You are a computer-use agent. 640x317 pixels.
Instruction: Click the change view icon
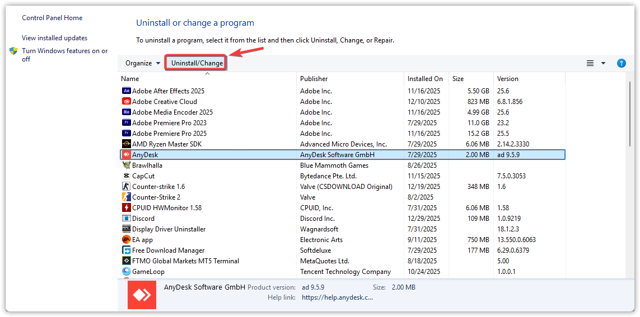(x=590, y=63)
